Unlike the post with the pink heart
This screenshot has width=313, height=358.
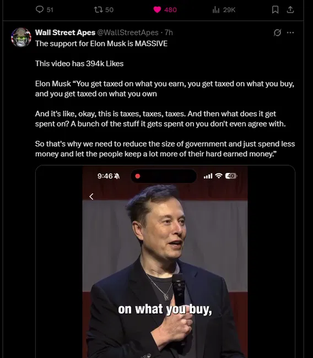coord(157,9)
